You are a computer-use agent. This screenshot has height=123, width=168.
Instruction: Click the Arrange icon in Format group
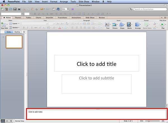tap(137, 25)
